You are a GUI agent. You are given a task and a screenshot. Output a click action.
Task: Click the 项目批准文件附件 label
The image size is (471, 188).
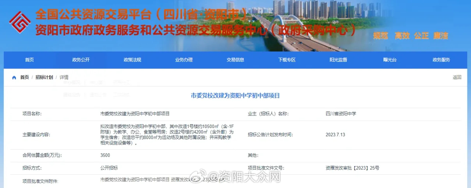[40, 181]
